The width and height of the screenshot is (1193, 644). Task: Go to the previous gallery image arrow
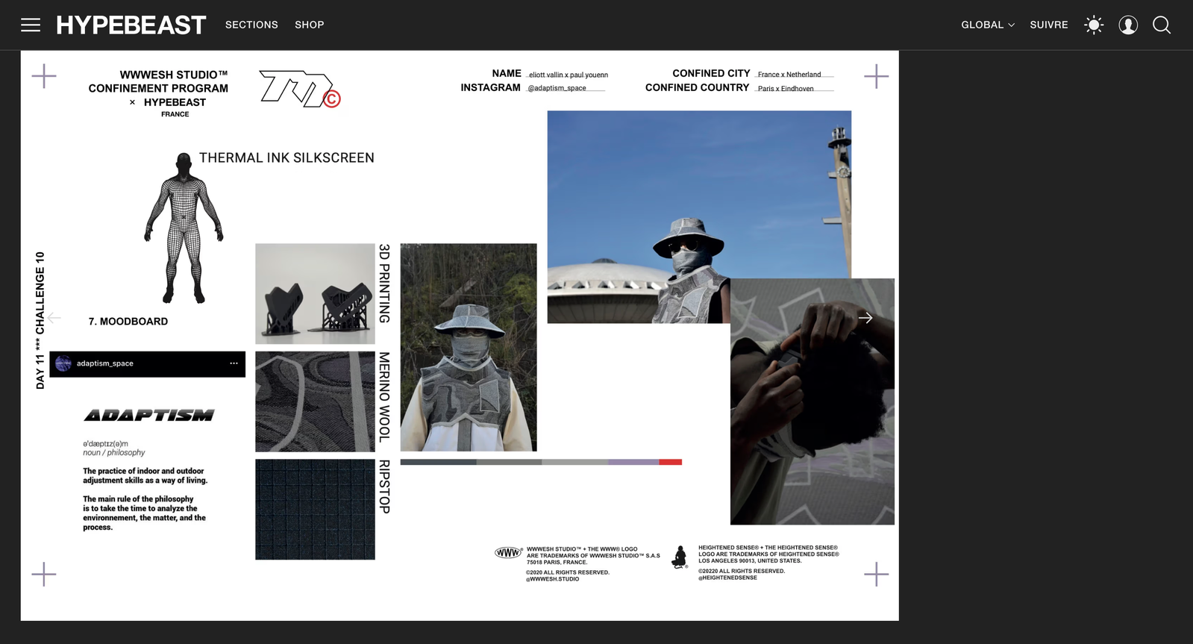pyautogui.click(x=54, y=318)
